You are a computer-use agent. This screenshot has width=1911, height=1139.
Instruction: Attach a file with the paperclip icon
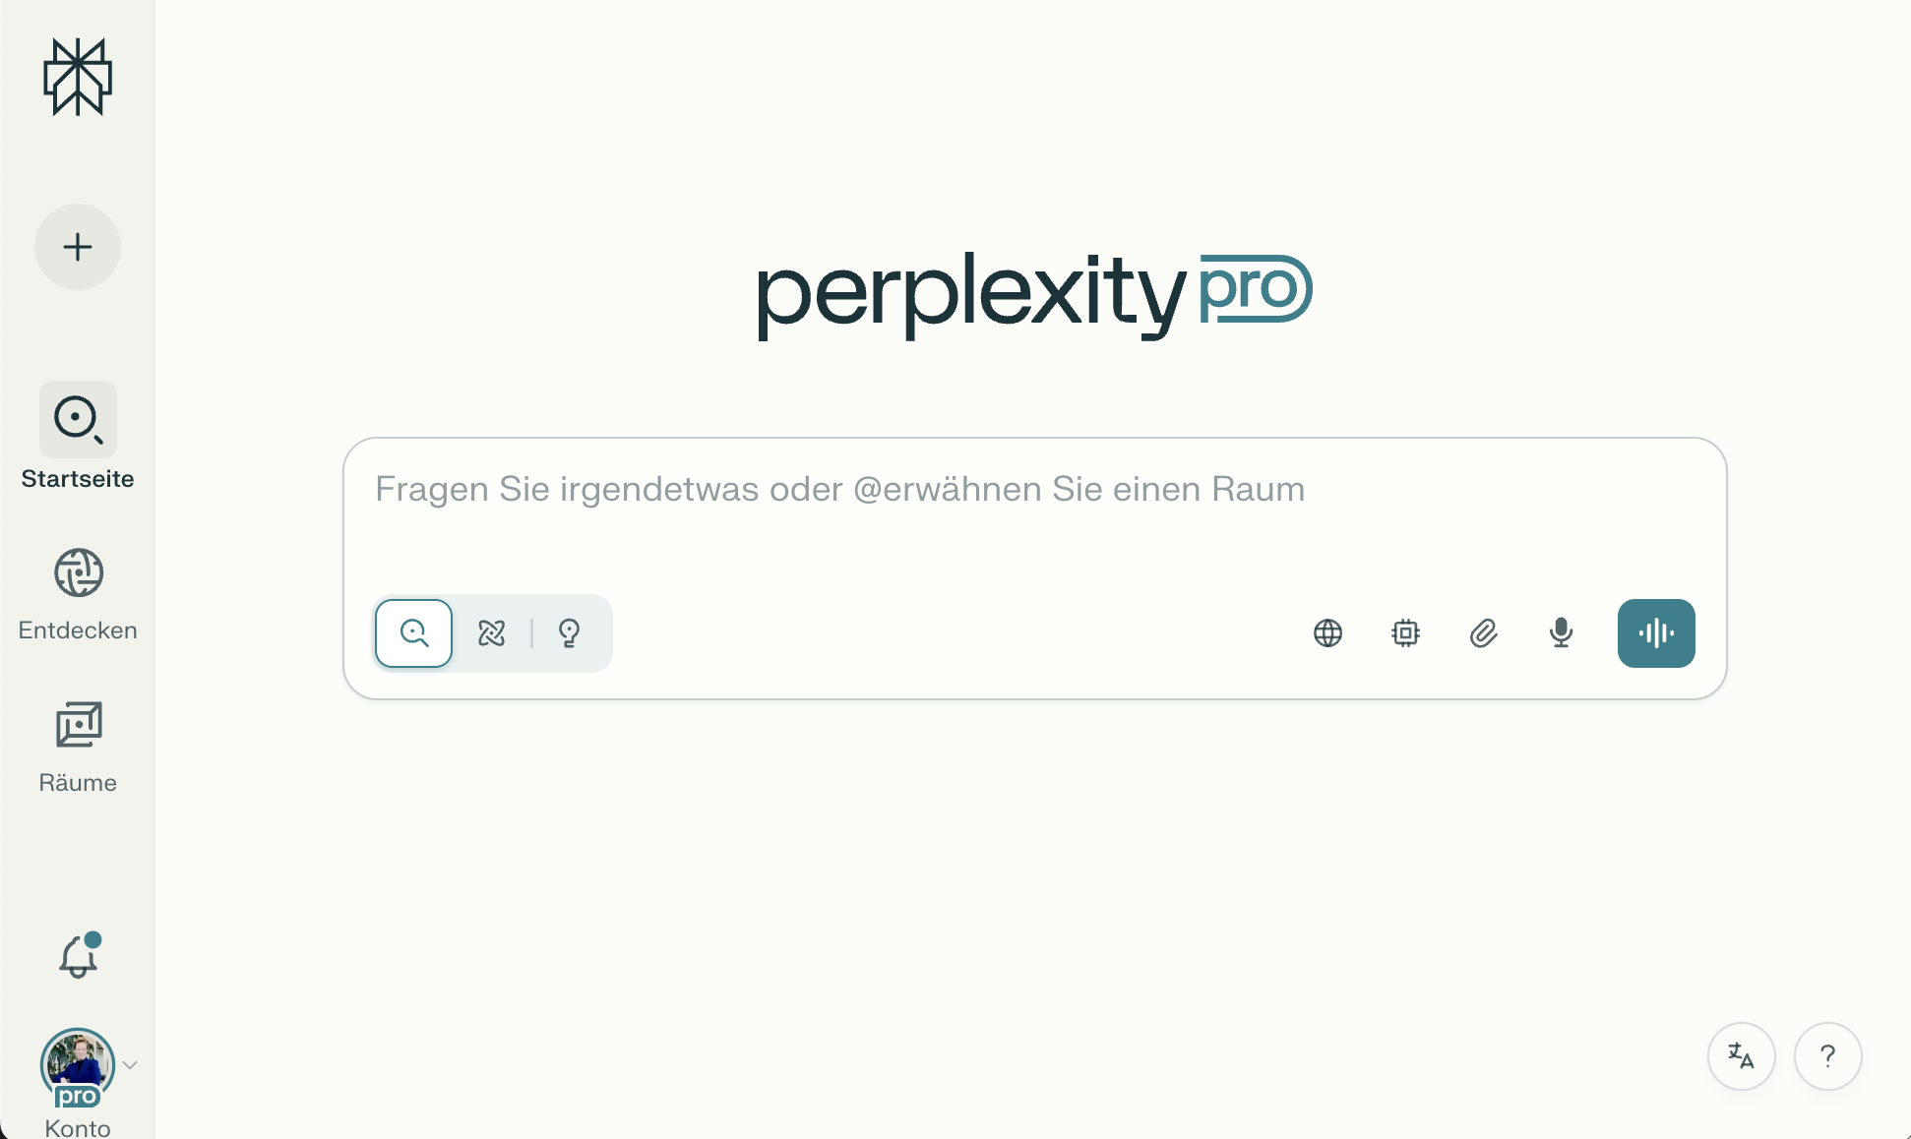[x=1483, y=633]
